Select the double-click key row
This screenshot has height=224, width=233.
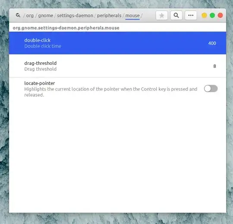click(x=117, y=43)
